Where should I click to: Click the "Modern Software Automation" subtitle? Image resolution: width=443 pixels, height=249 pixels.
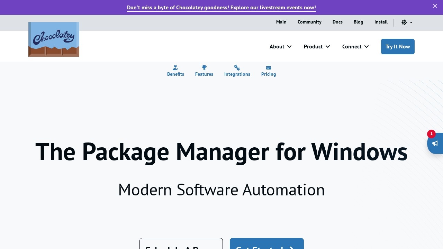coord(221,190)
